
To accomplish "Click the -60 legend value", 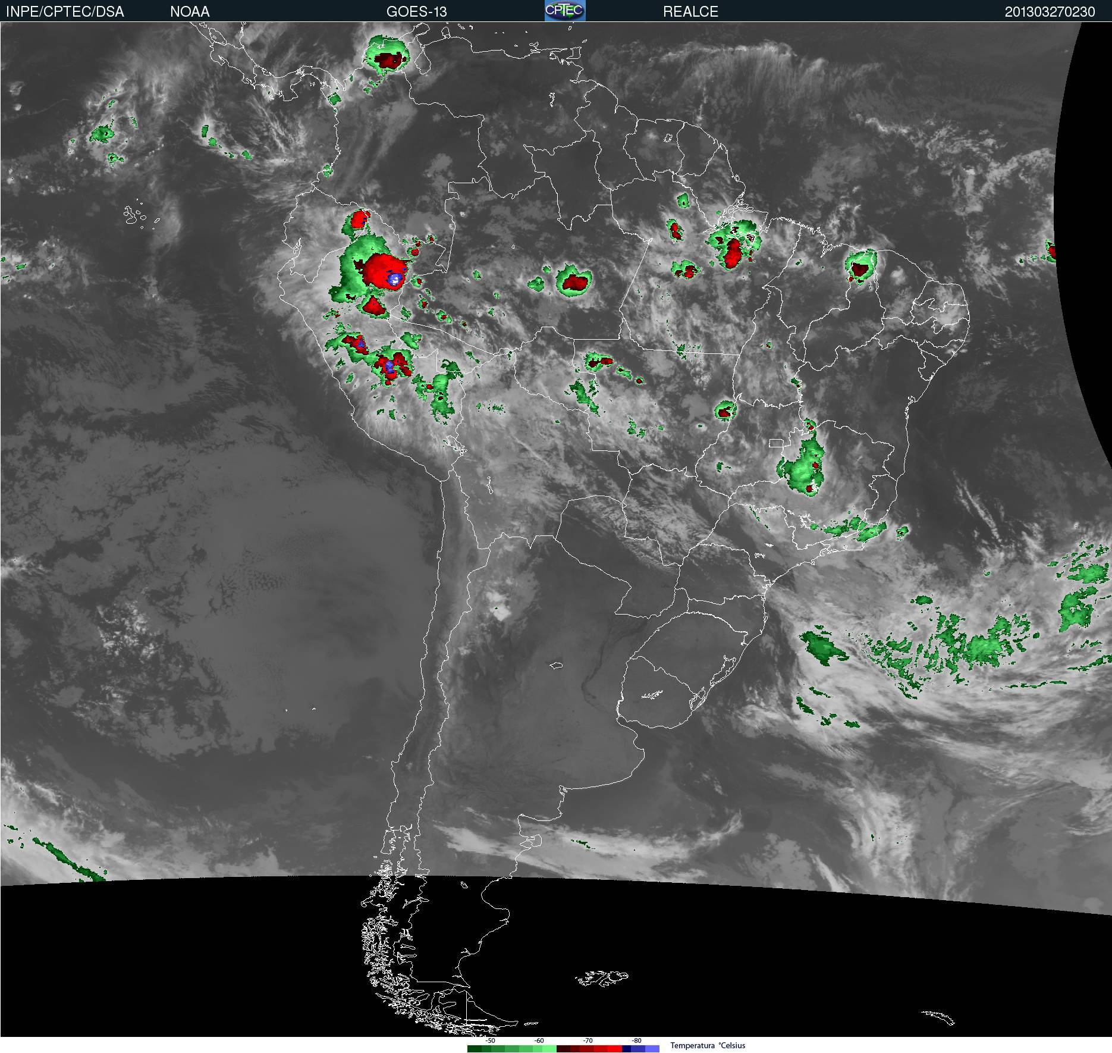I will point(539,1041).
